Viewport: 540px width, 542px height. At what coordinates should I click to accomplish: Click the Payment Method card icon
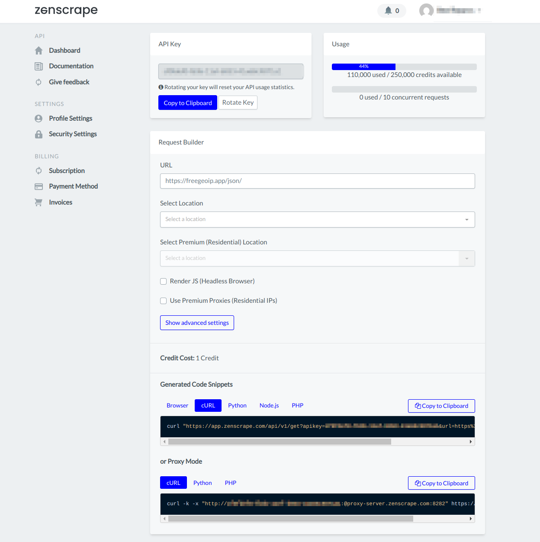point(39,186)
